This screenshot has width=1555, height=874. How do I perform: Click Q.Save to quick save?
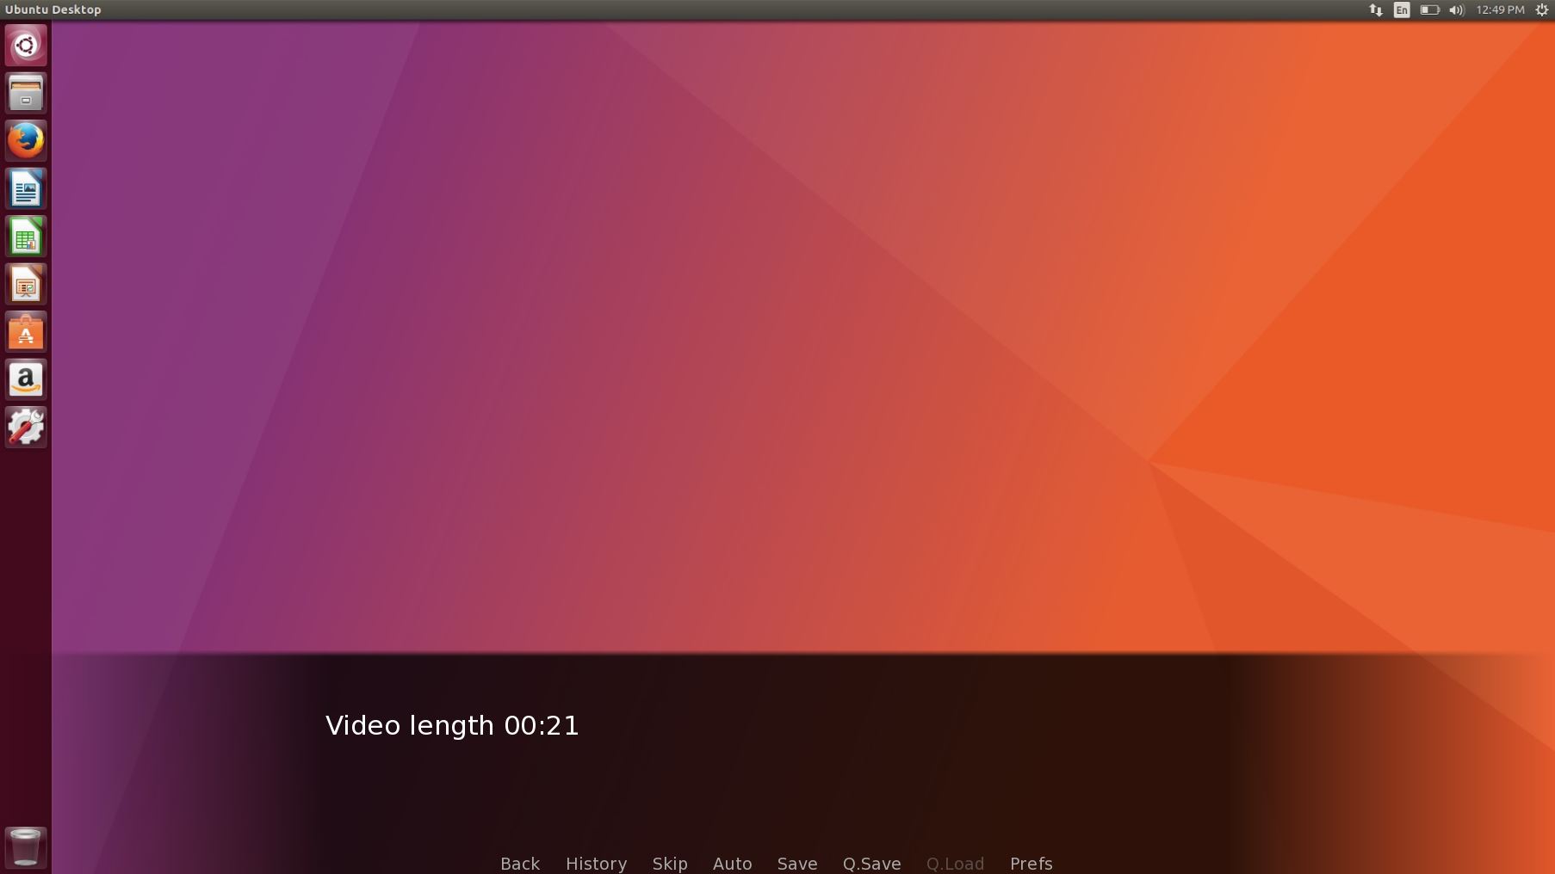(871, 863)
